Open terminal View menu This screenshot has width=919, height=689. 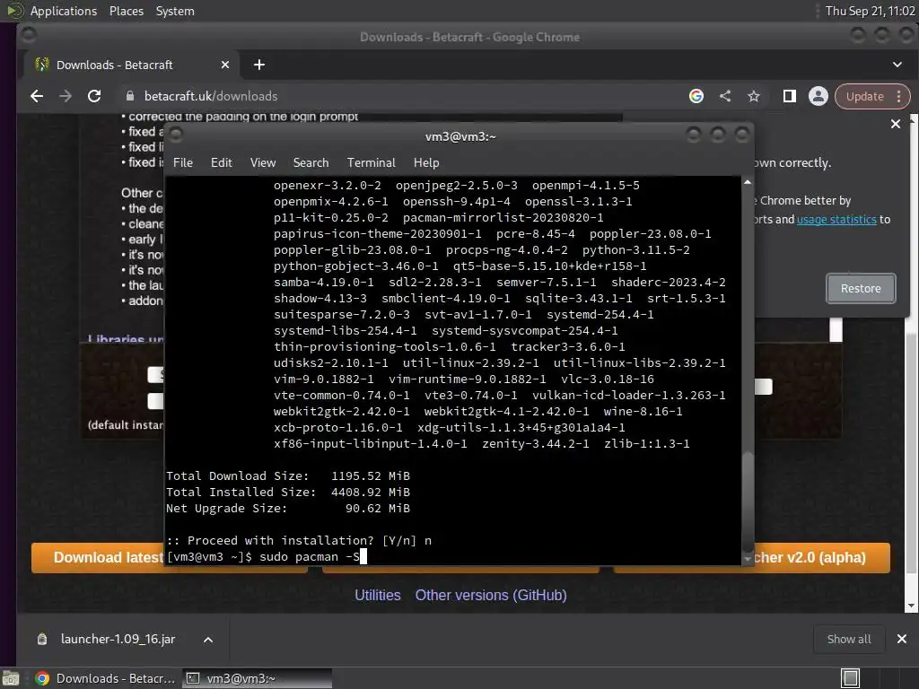263,163
